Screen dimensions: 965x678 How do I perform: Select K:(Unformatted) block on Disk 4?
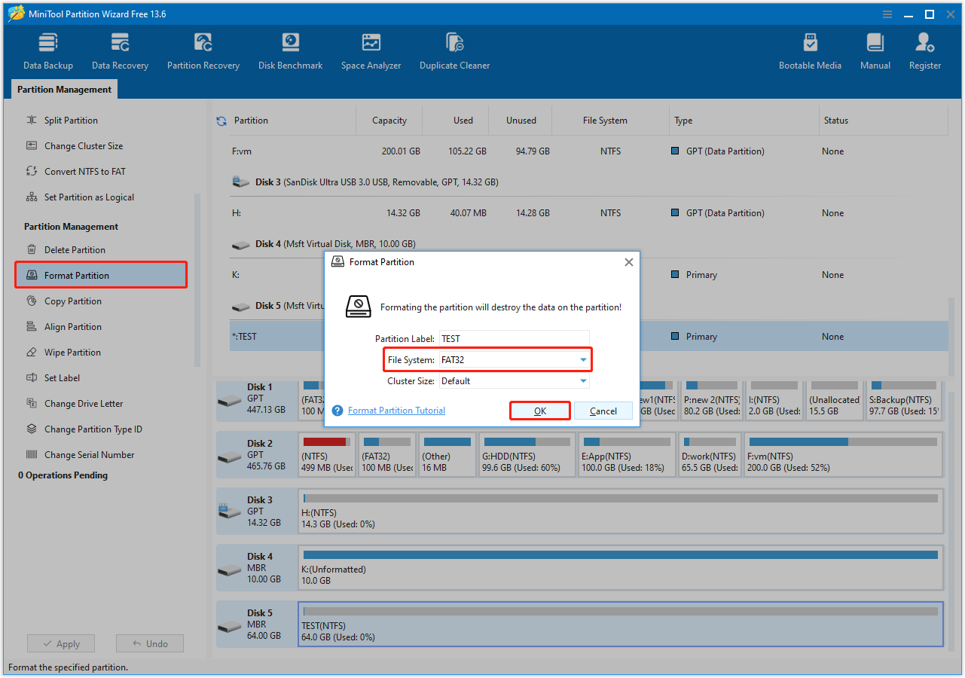[x=621, y=567]
